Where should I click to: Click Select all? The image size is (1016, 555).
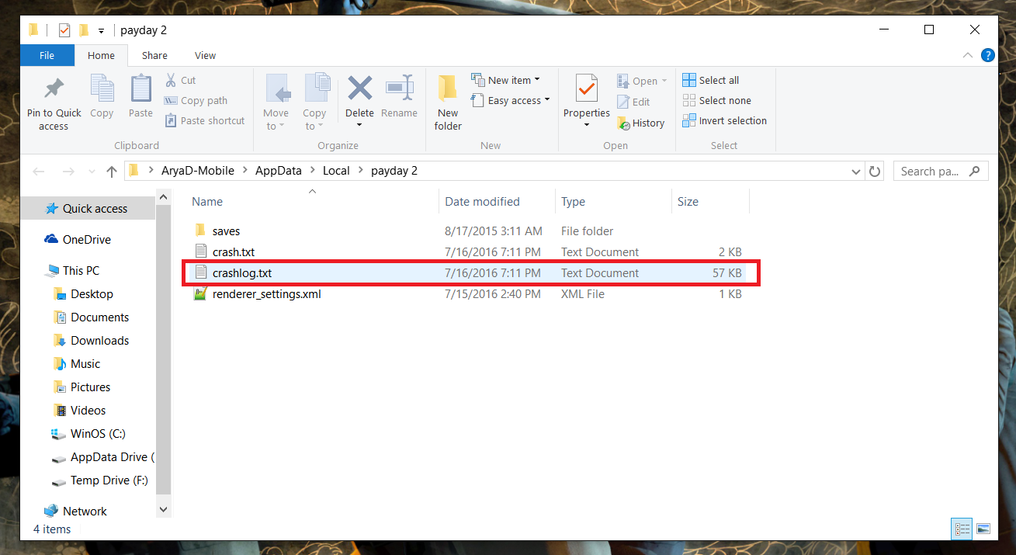coord(710,80)
